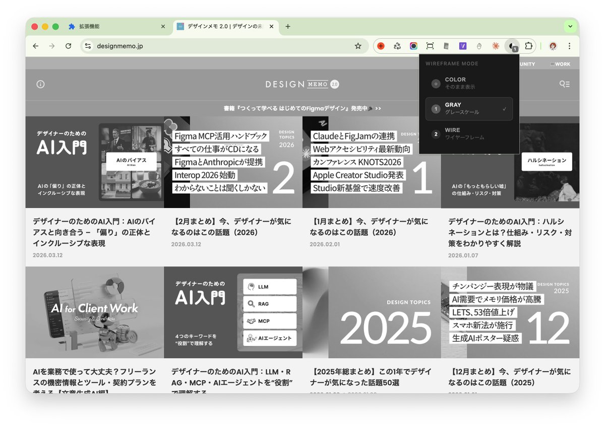
Task: Open the Design Topics 2025 thumbnail
Action: pyautogui.click(x=372, y=312)
